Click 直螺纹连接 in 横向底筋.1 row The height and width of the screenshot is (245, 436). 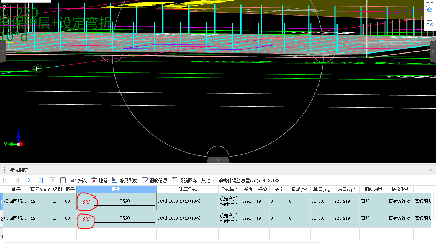[400, 202]
